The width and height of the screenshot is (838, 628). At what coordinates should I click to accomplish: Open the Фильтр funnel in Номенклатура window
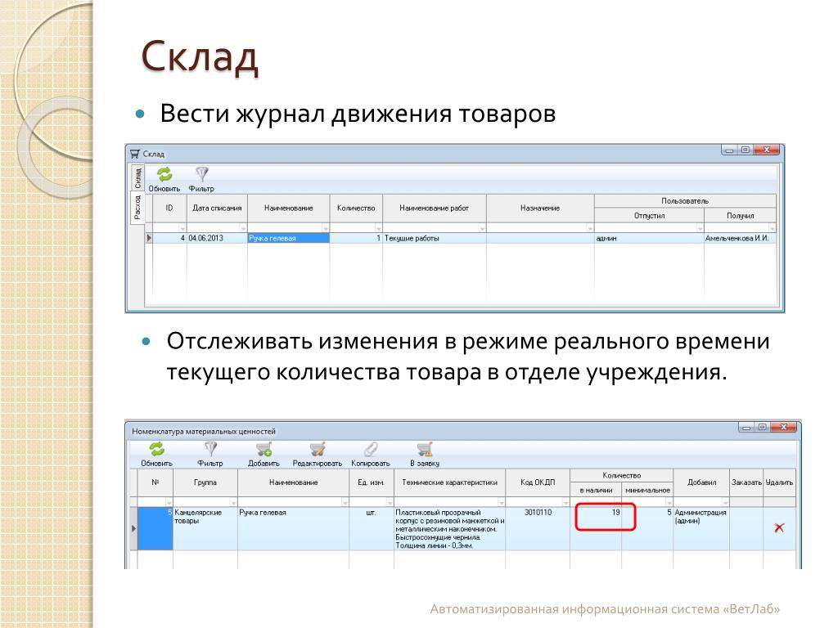210,449
